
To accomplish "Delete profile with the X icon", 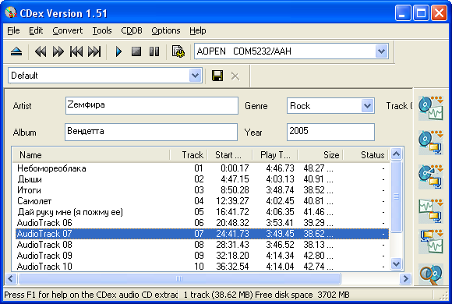I will coord(235,76).
